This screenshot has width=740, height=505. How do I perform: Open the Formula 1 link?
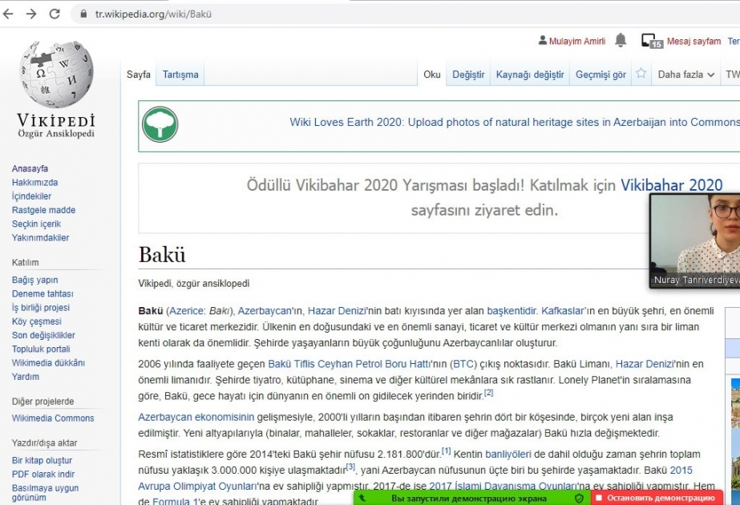click(175, 501)
